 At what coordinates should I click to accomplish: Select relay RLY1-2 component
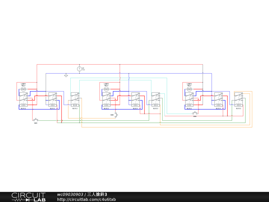pos(23,100)
